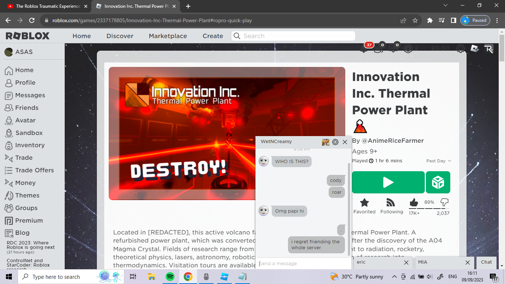
Task: Open Inventory in left sidebar
Action: pos(24,145)
